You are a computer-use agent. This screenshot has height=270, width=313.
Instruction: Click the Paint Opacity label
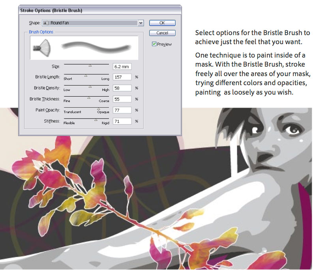click(x=48, y=110)
